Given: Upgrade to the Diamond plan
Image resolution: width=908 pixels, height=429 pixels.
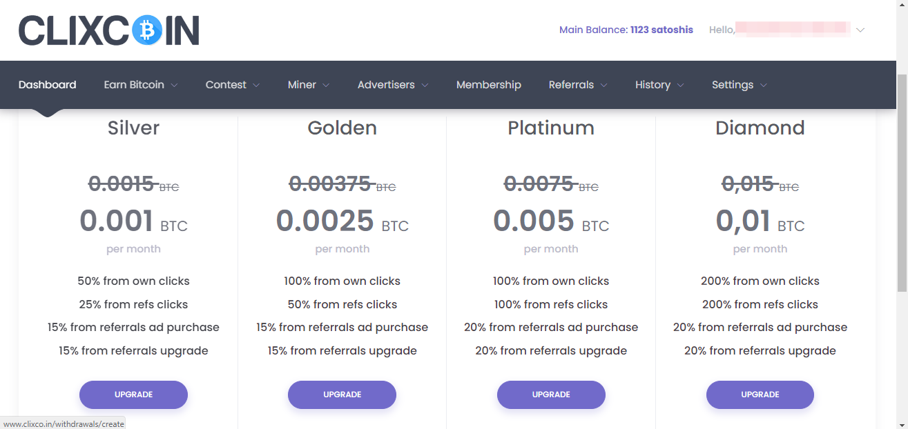Looking at the screenshot, I should click(x=760, y=395).
